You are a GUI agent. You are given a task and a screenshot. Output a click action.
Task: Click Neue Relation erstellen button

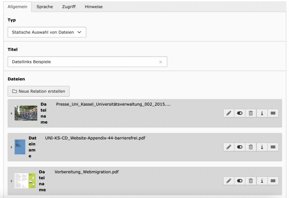tap(39, 91)
